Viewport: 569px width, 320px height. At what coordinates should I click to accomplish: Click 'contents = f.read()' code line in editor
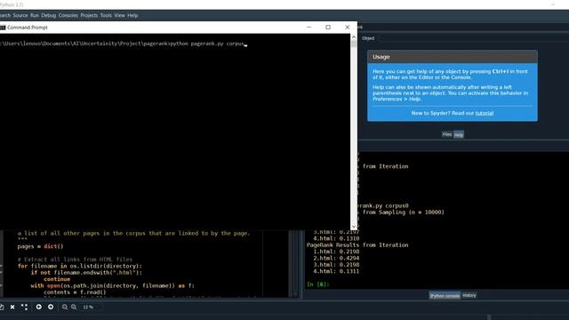click(75, 292)
